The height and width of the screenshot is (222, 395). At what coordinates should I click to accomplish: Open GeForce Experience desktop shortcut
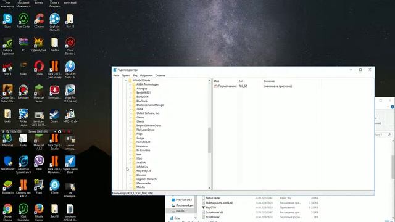click(7, 46)
